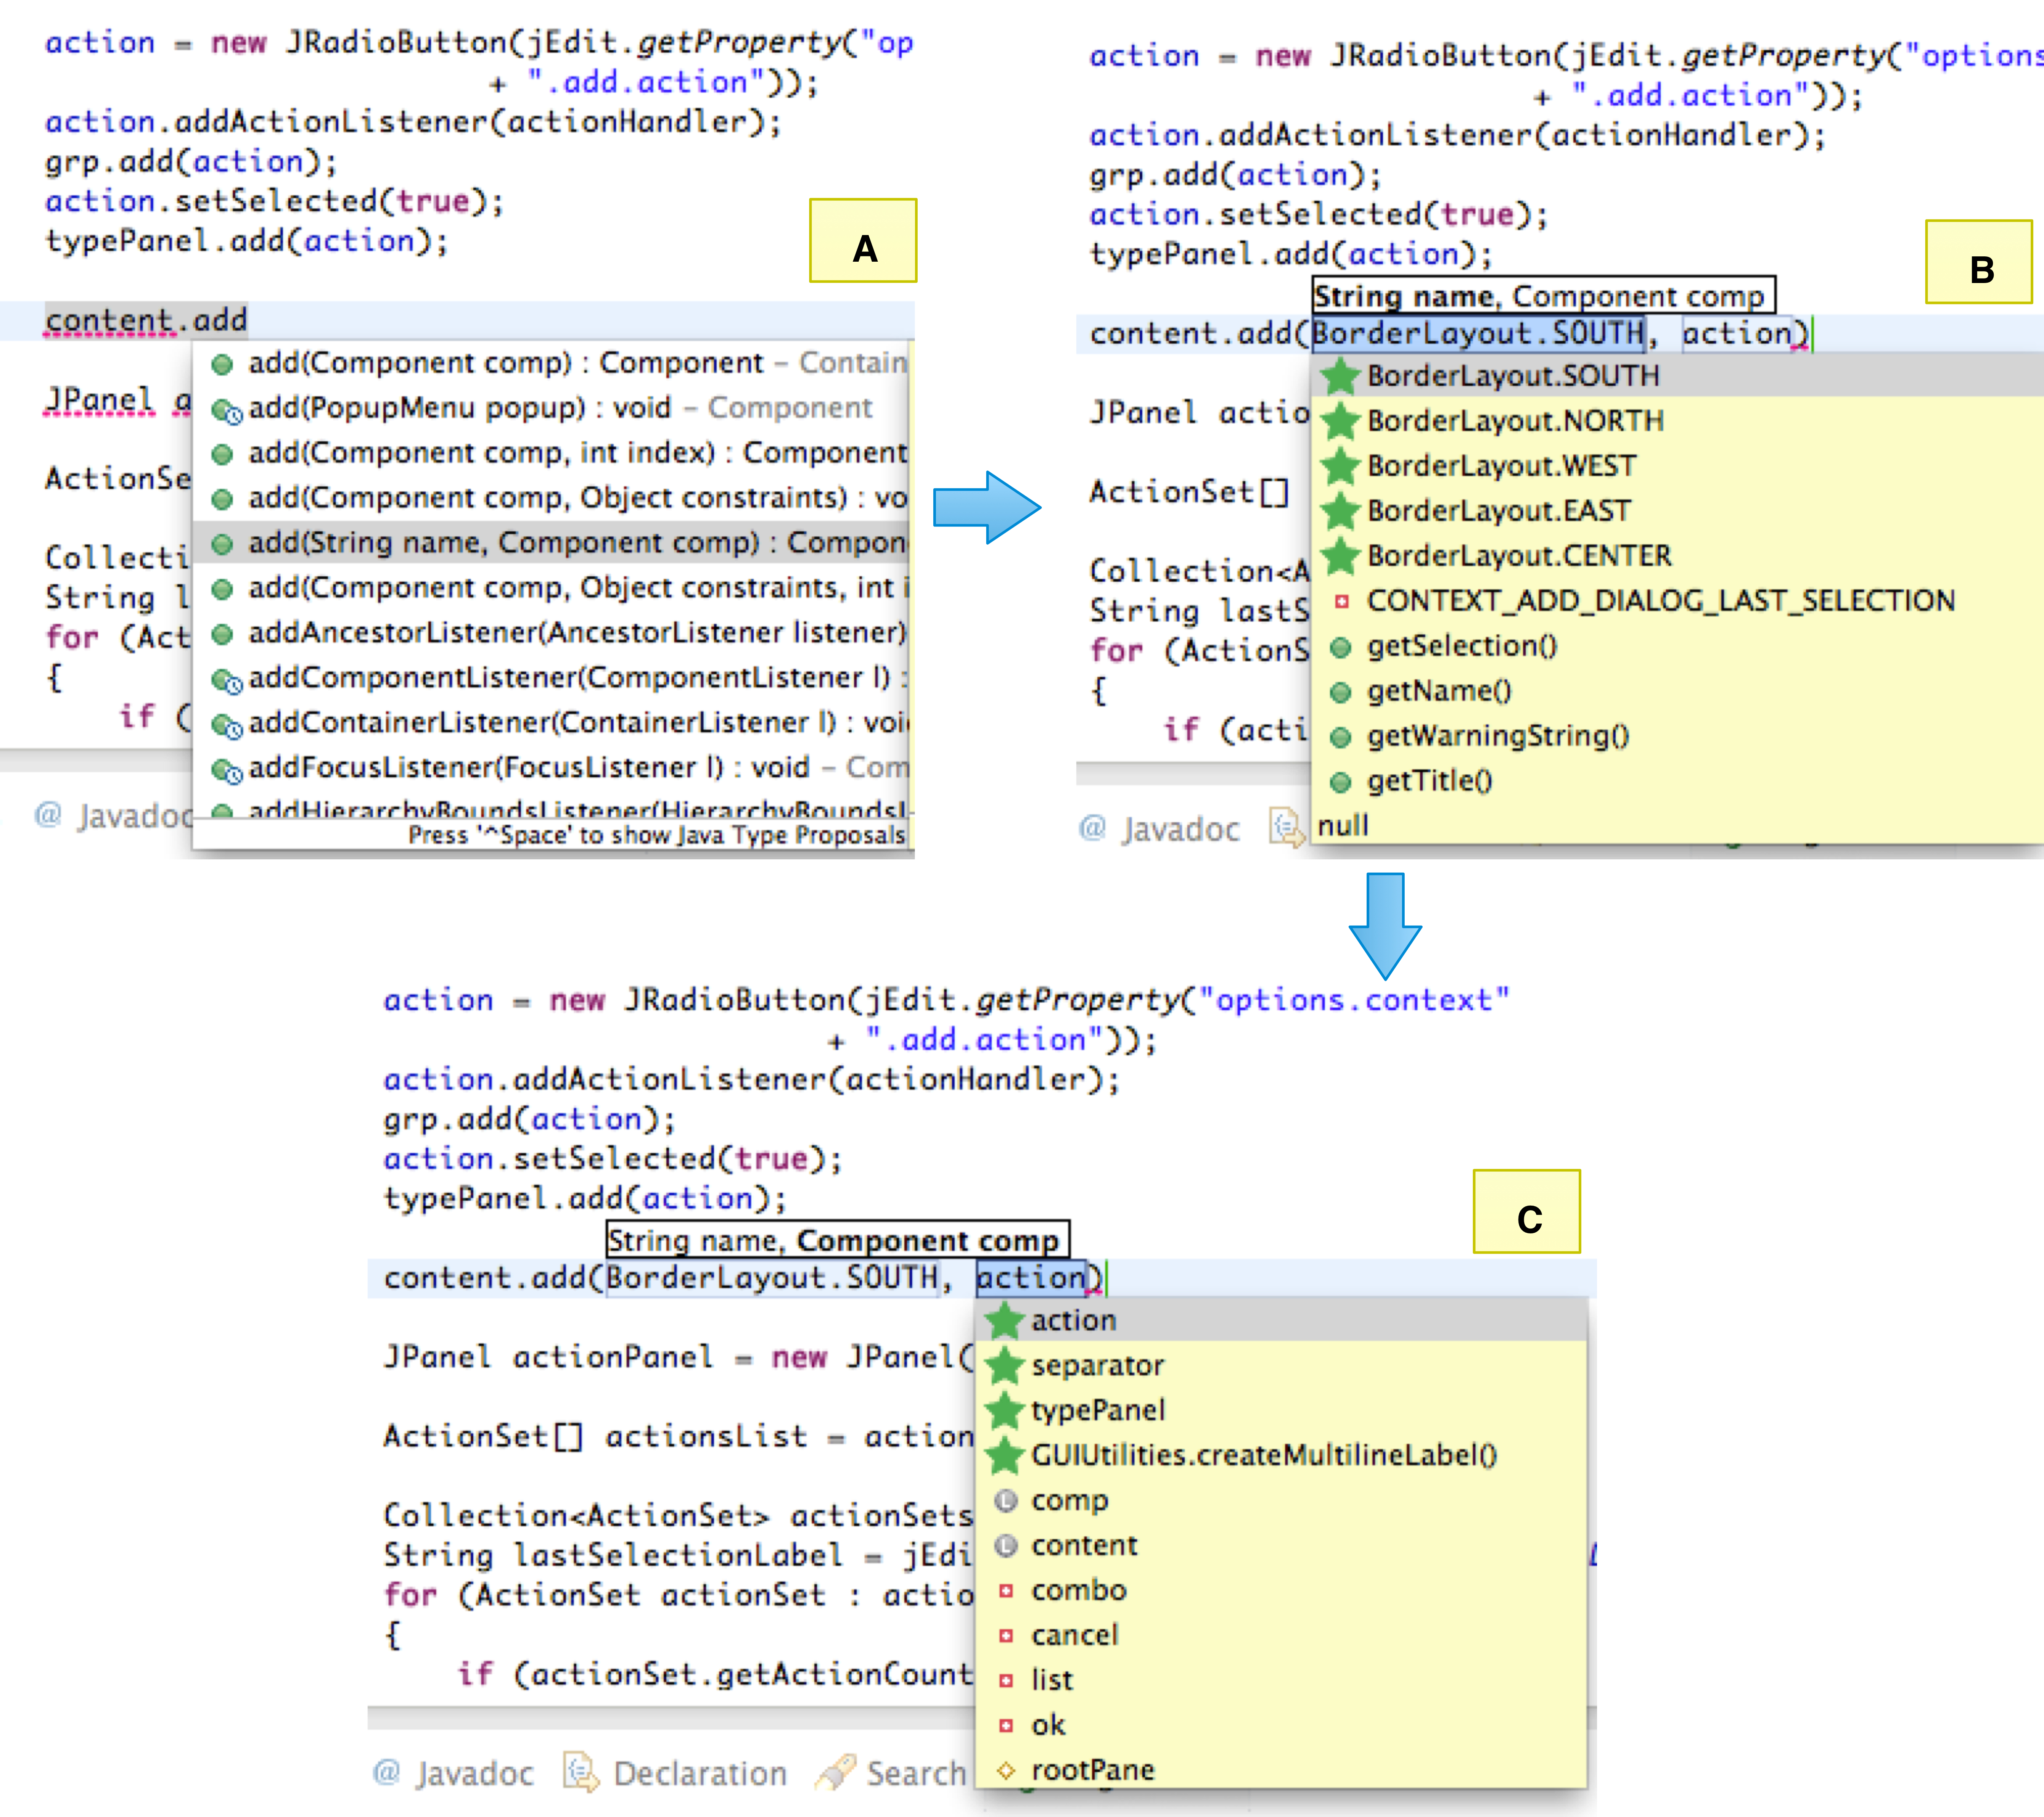The width and height of the screenshot is (2044, 1817).
Task: Click the green circle icon beside getSelection()
Action: 1341,647
